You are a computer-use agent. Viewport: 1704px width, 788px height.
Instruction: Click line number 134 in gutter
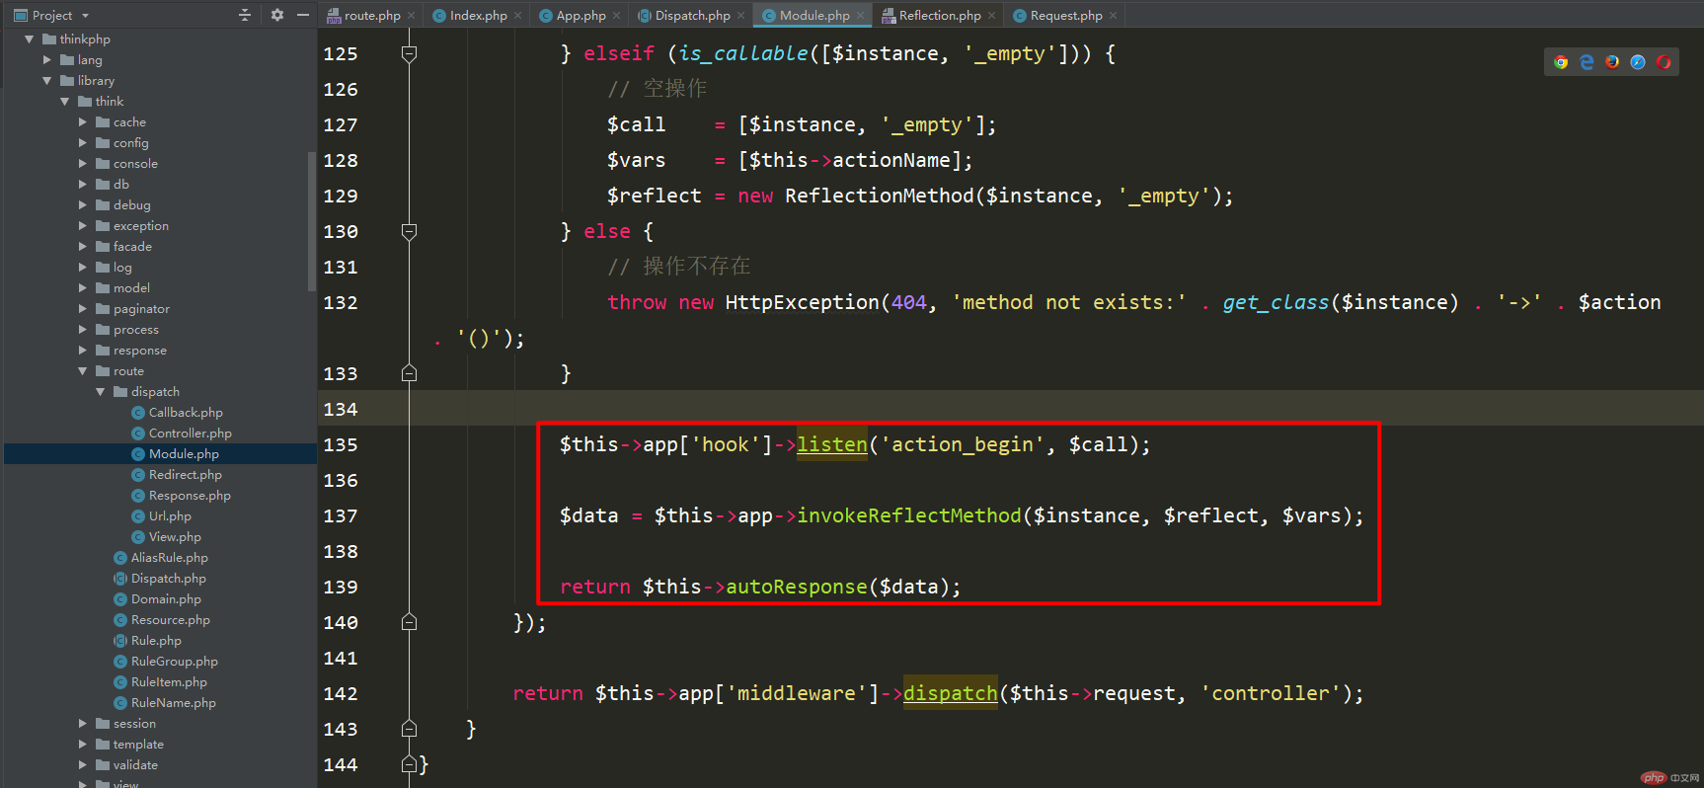(x=341, y=409)
